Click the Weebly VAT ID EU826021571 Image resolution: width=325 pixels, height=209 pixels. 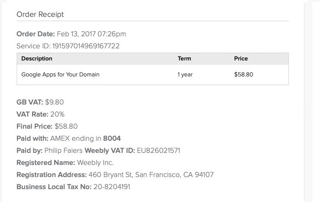158,151
